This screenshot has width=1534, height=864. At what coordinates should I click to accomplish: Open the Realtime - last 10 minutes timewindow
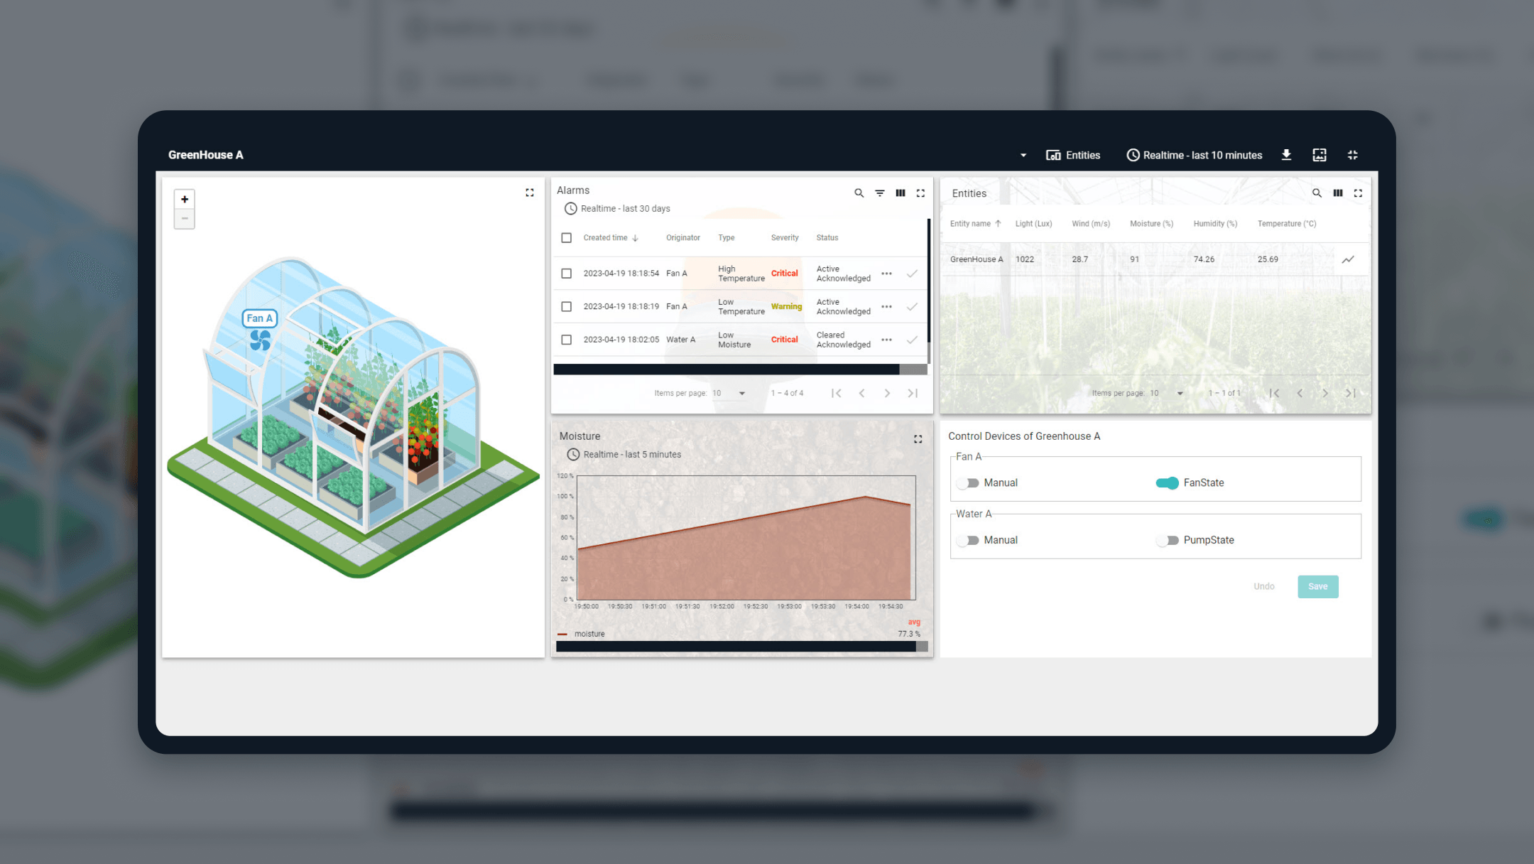1195,155
